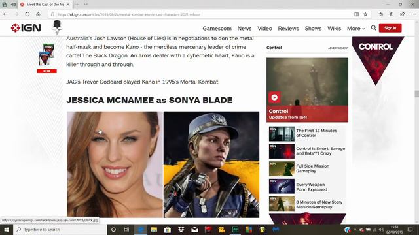Click the red Sign In button

(390, 28)
